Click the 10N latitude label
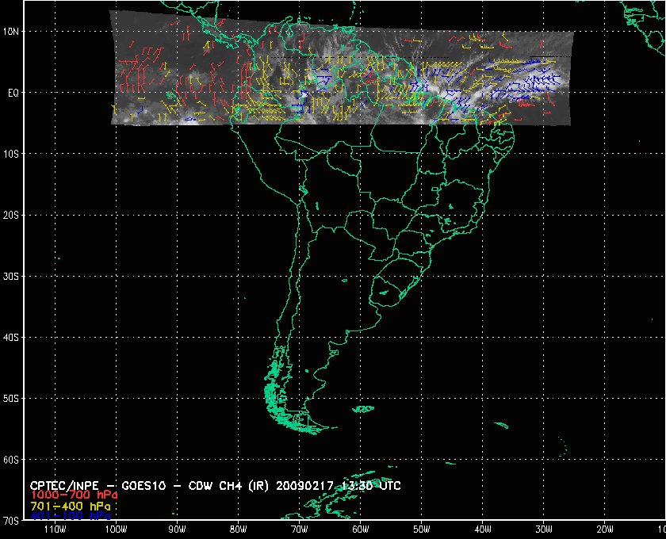This screenshot has height=539, width=666. click(14, 32)
